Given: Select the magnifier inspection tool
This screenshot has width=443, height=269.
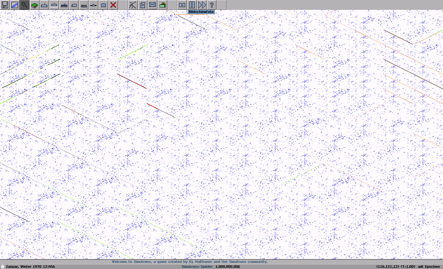Looking at the screenshot, I should coord(25,5).
